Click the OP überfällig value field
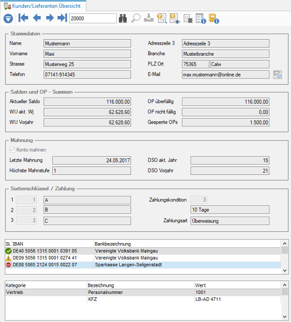Image resolution: width=291 pixels, height=322 pixels. (x=226, y=102)
